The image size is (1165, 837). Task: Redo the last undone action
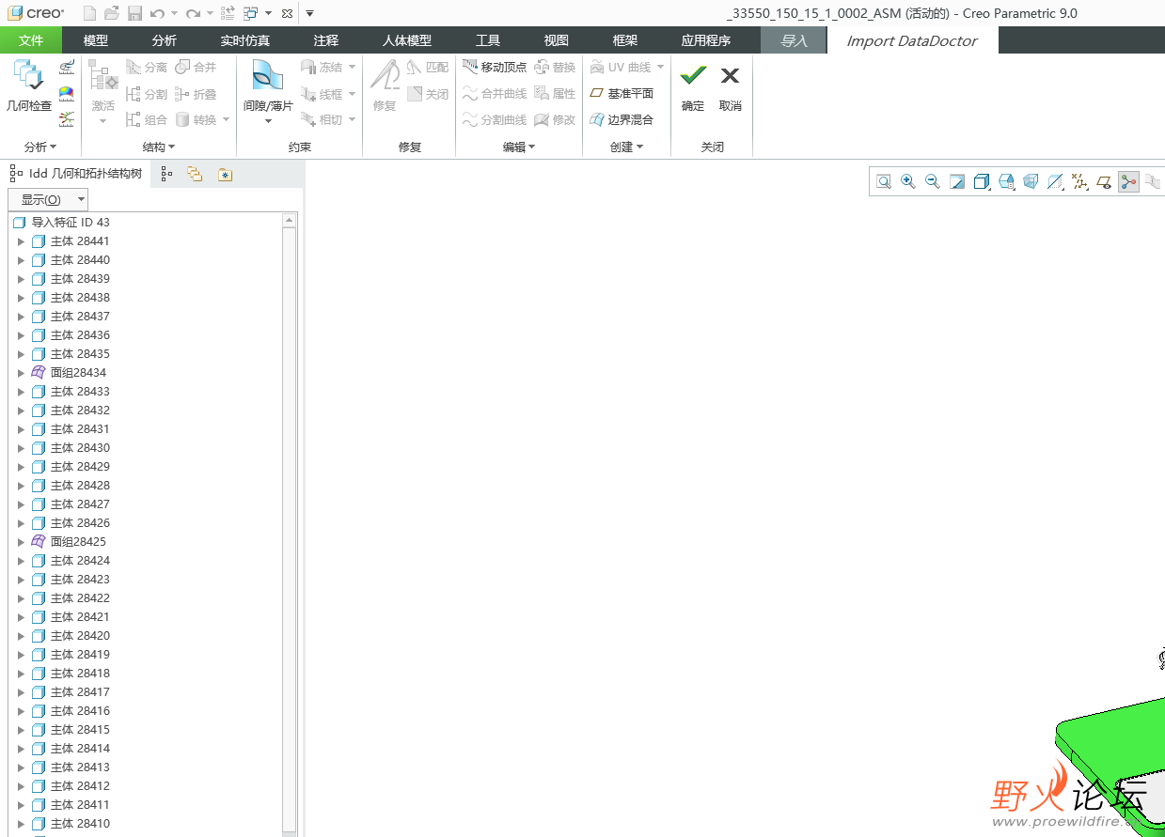tap(193, 13)
